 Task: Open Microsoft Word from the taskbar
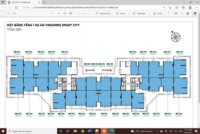[x=90, y=131]
